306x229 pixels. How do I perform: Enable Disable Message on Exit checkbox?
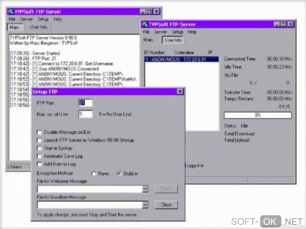tap(39, 132)
